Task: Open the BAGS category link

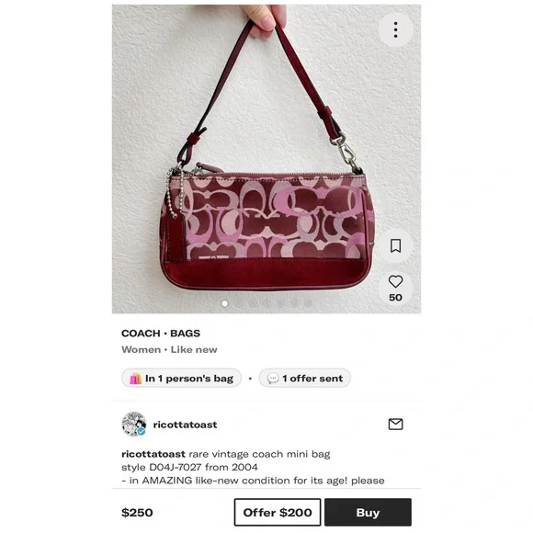Action: [x=185, y=333]
